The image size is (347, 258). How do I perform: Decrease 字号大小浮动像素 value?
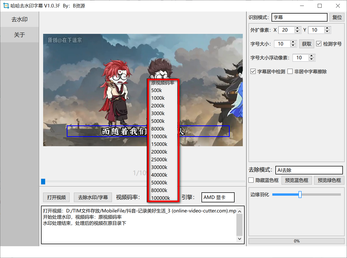point(312,59)
